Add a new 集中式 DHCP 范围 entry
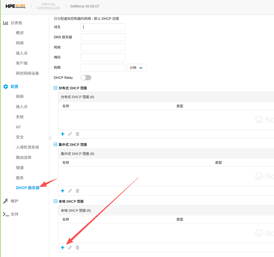This screenshot has height=257, width=274. point(63,191)
